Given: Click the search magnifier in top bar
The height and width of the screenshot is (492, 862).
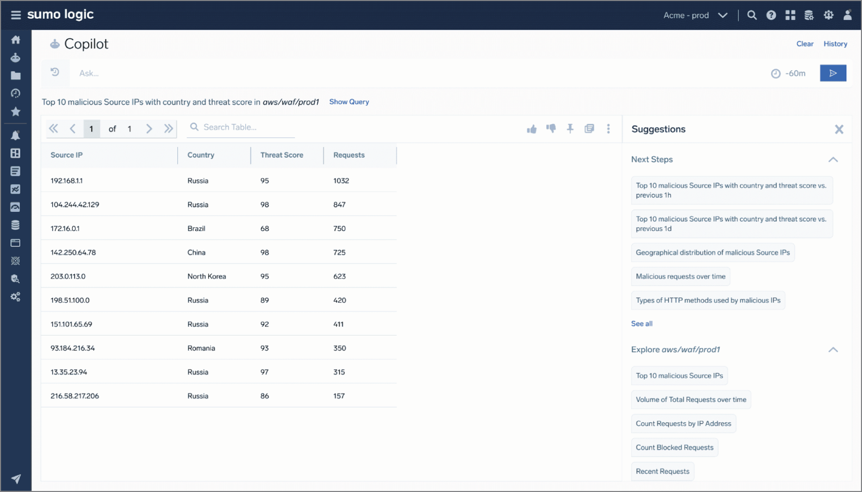Looking at the screenshot, I should tap(751, 15).
